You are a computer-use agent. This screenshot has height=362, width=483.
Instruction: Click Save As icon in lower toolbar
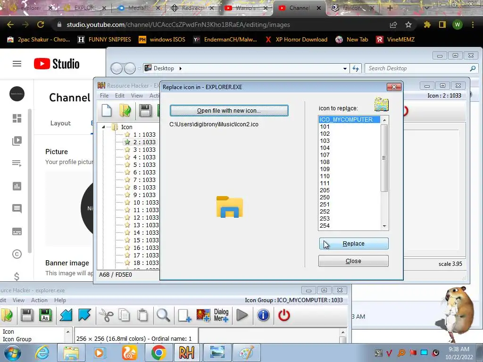click(x=45, y=315)
